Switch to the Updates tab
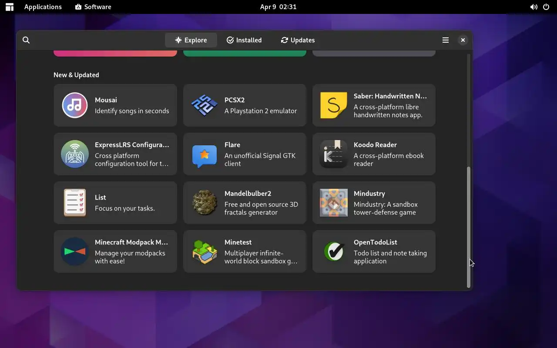The height and width of the screenshot is (348, 557). click(x=298, y=40)
